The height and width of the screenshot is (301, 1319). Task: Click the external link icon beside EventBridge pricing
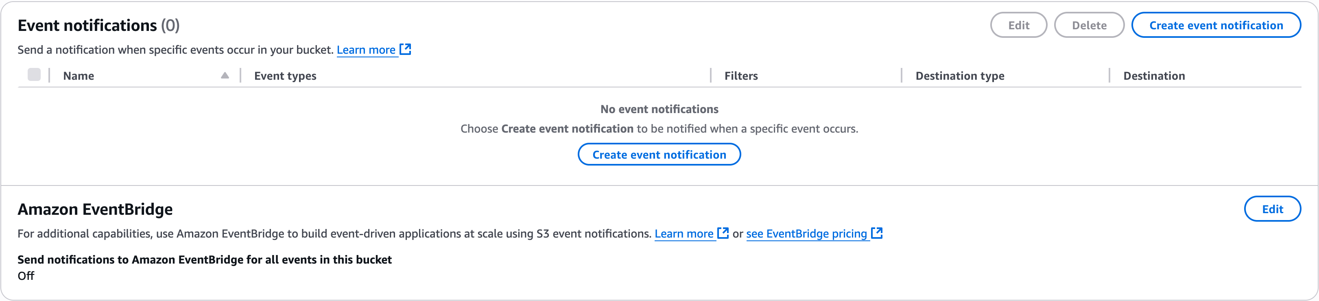click(877, 233)
